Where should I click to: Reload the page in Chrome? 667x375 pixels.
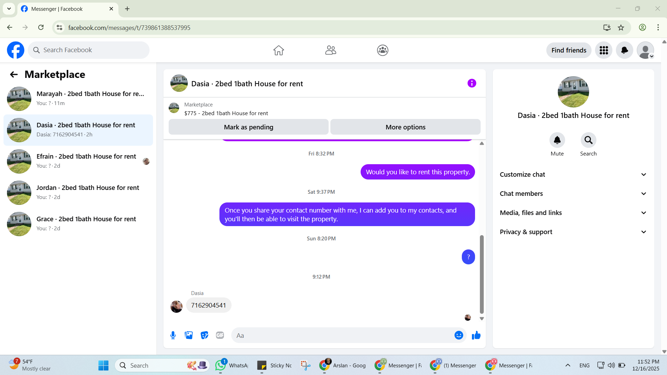[x=41, y=27]
